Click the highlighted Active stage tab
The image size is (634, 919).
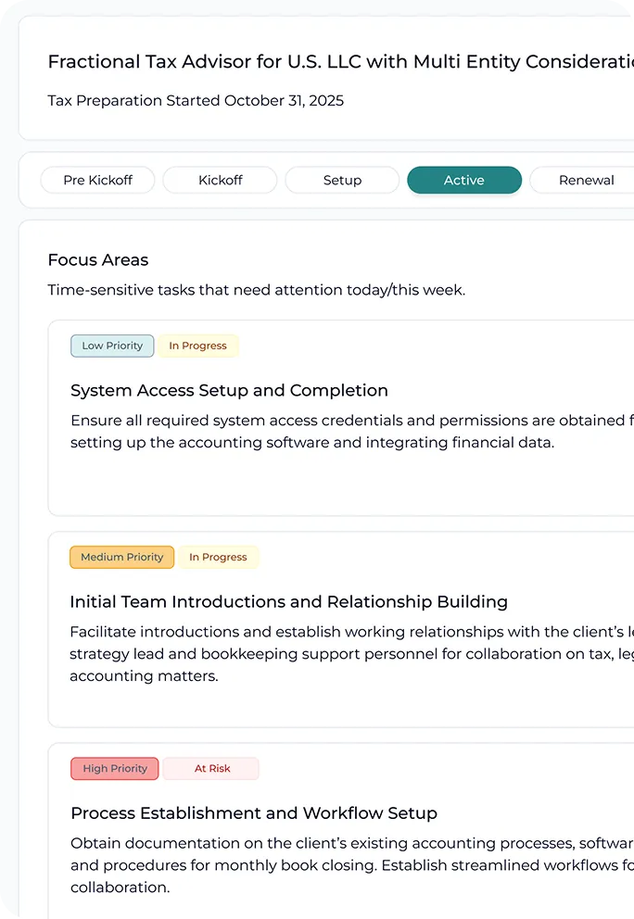pos(464,180)
